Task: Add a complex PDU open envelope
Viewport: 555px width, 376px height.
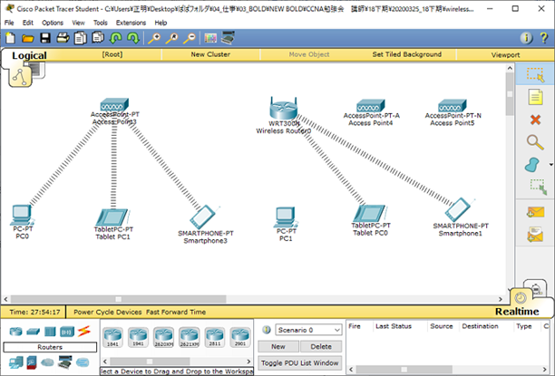Action: (535, 234)
